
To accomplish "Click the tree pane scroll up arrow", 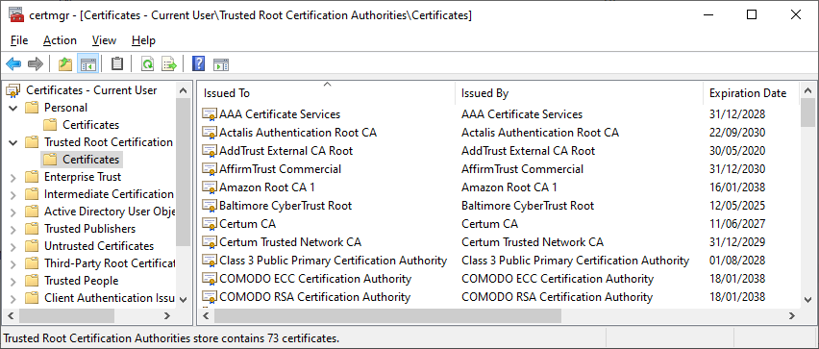I will (183, 90).
